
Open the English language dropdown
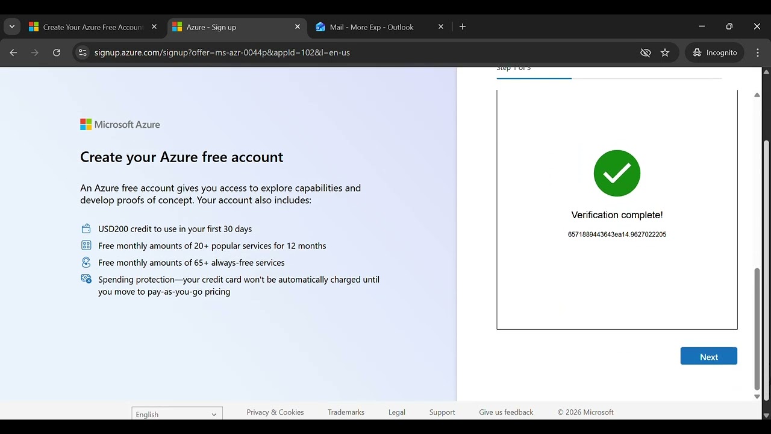click(177, 414)
